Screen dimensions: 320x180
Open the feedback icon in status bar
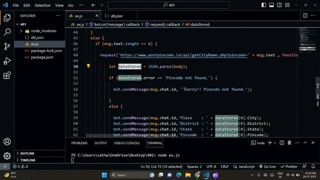point(304,166)
